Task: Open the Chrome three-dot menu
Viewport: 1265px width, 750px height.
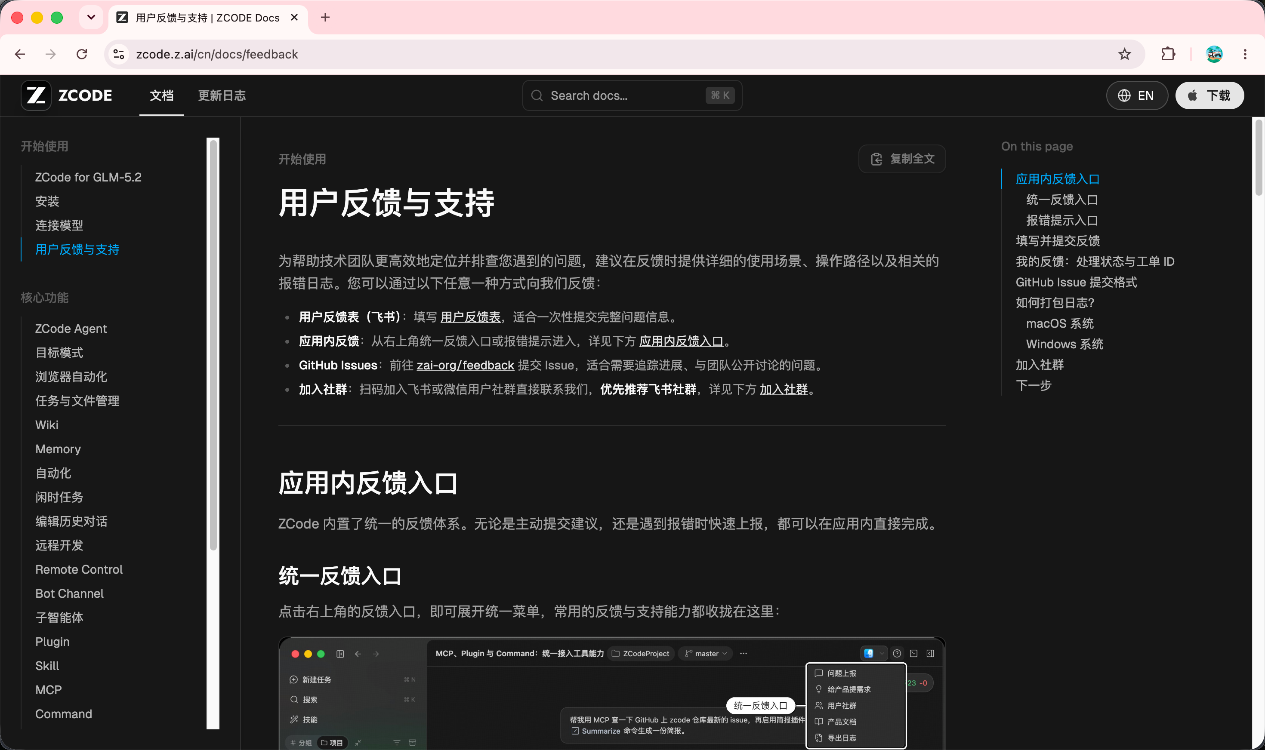Action: (x=1245, y=54)
